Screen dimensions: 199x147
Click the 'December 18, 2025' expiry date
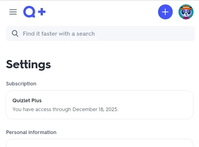coord(95,109)
